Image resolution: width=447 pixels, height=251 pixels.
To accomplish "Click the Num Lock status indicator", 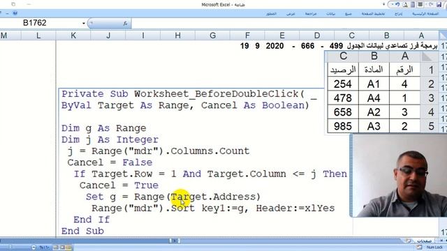I will [434, 248].
